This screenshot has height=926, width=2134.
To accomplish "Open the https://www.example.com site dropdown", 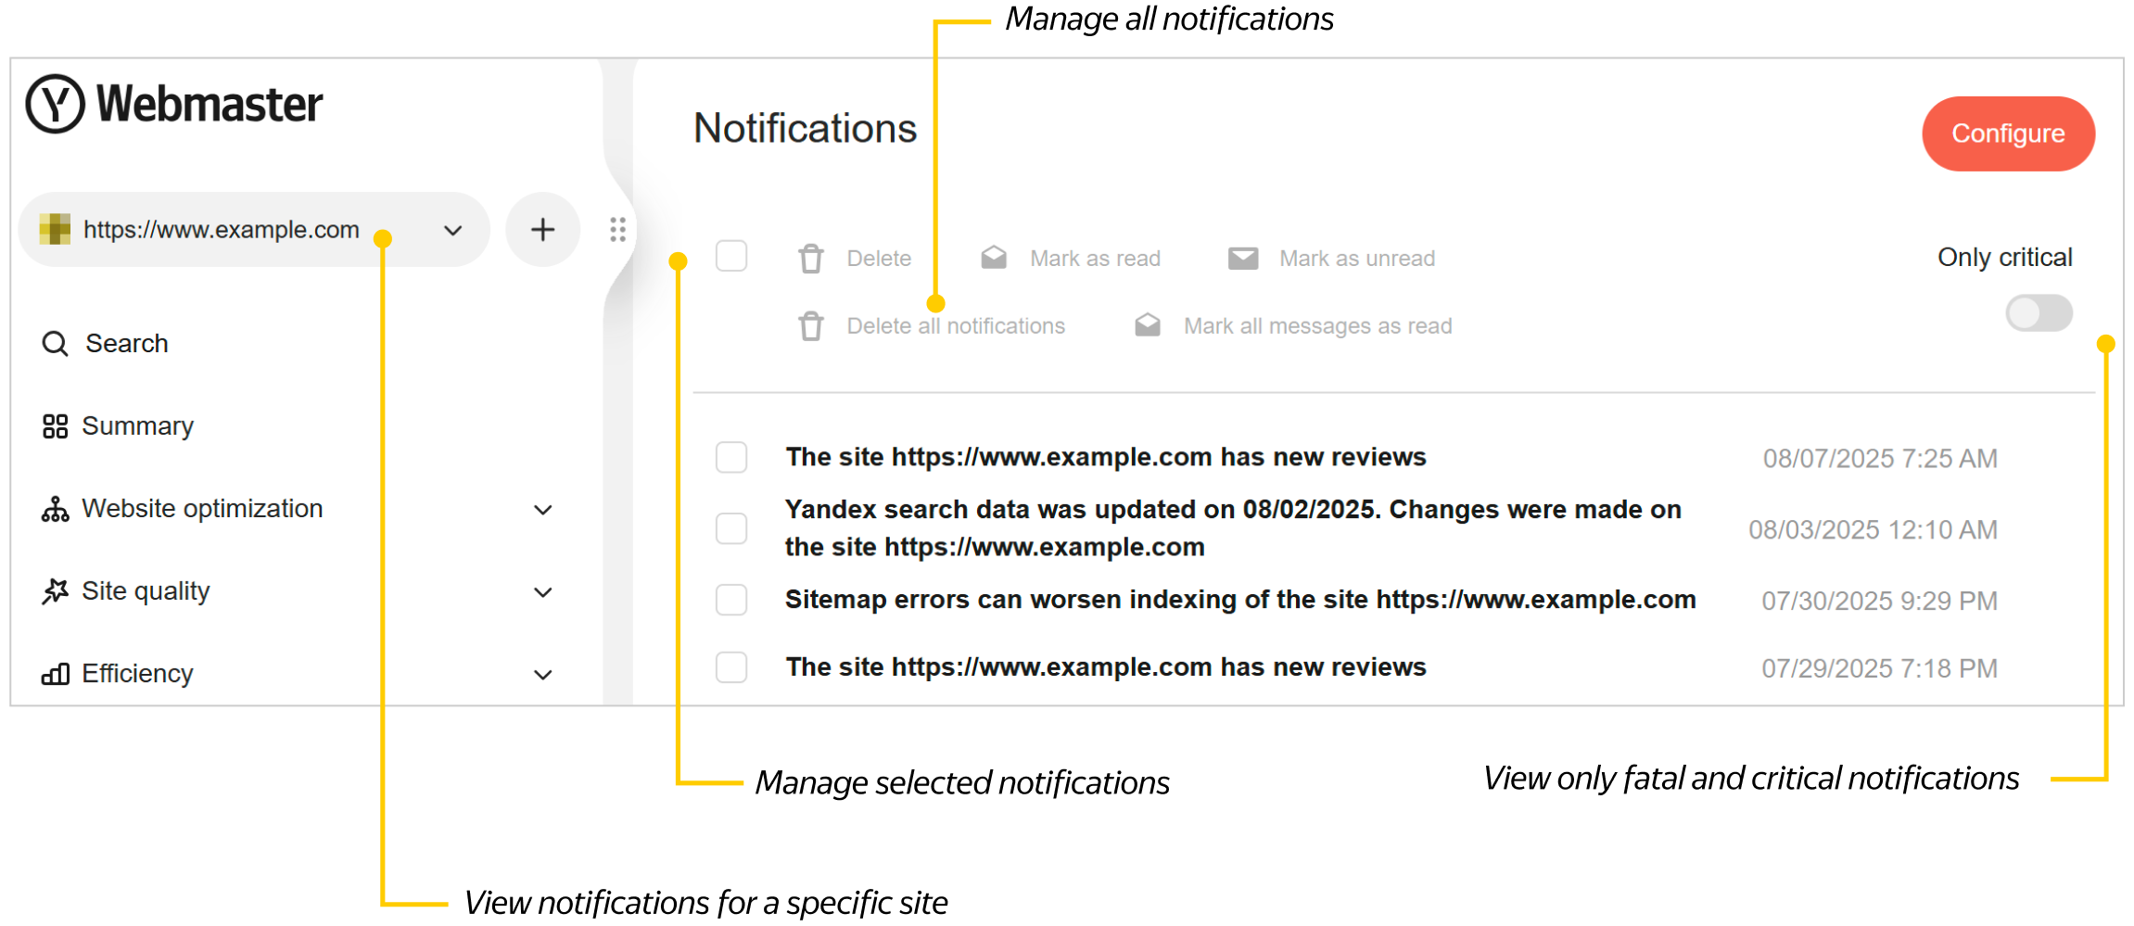I will click(451, 230).
